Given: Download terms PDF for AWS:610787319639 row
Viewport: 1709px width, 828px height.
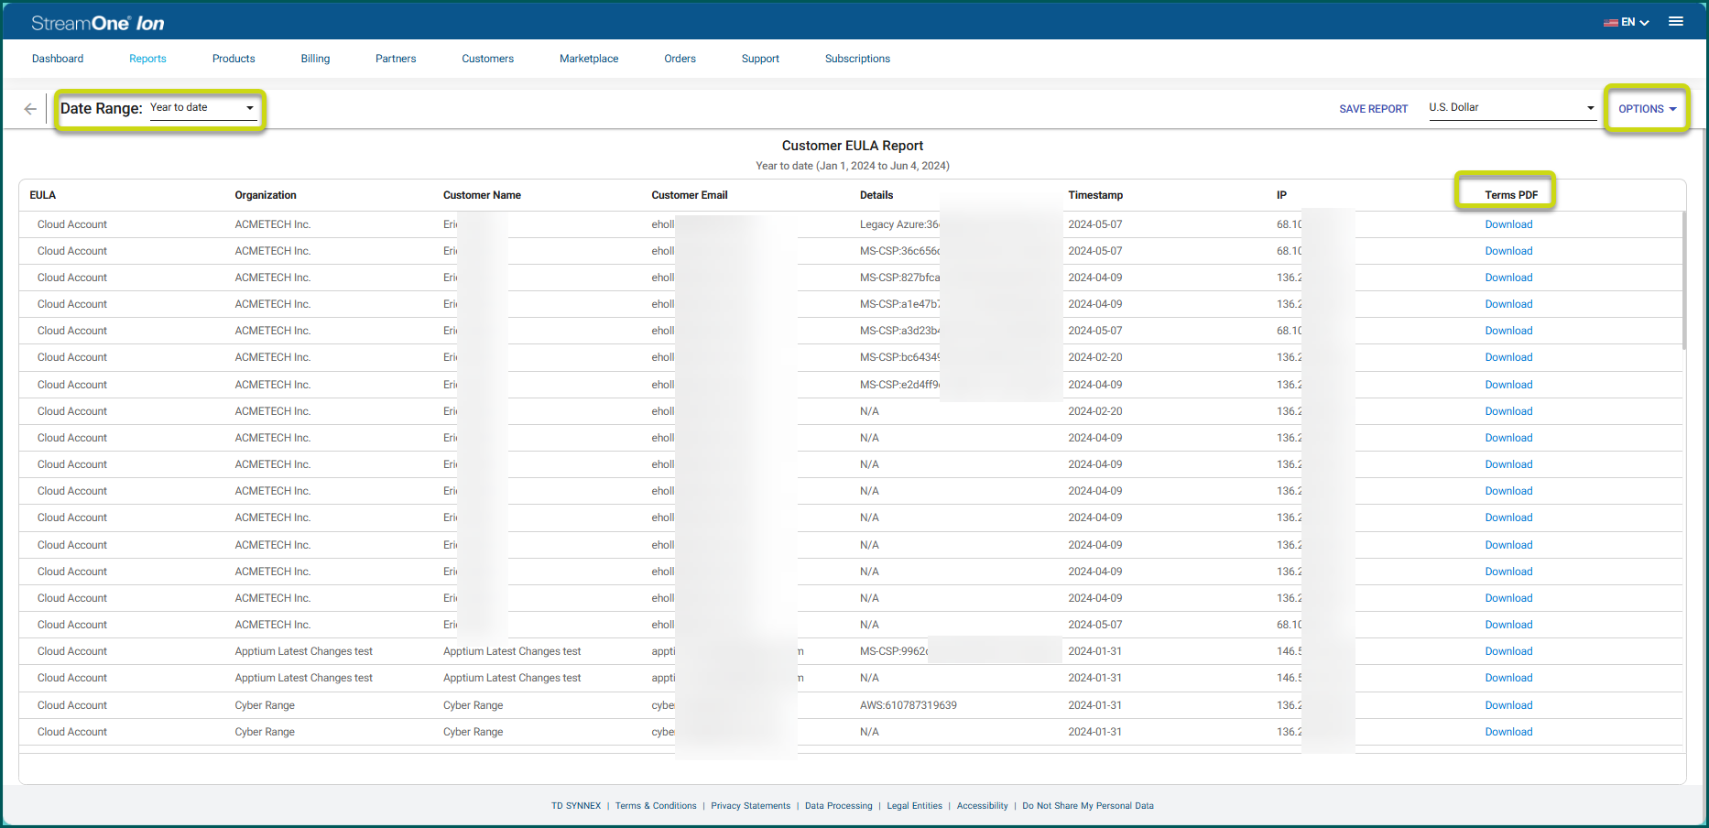Looking at the screenshot, I should click(x=1508, y=705).
